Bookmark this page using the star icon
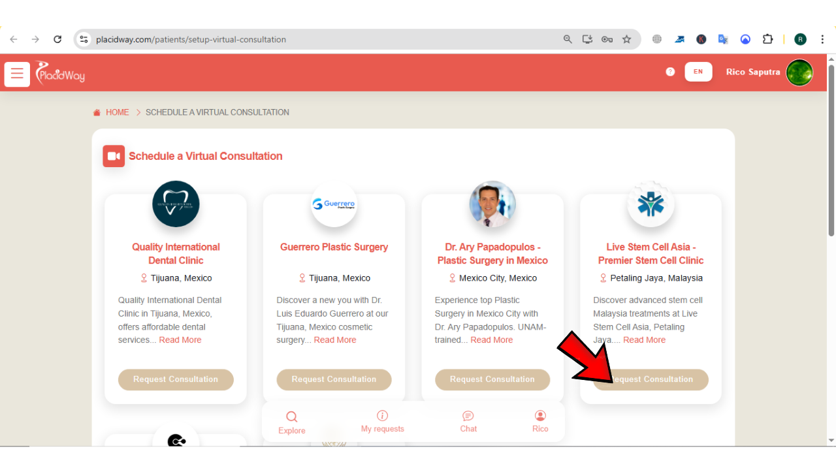Screen dimensions: 836x470 [626, 39]
